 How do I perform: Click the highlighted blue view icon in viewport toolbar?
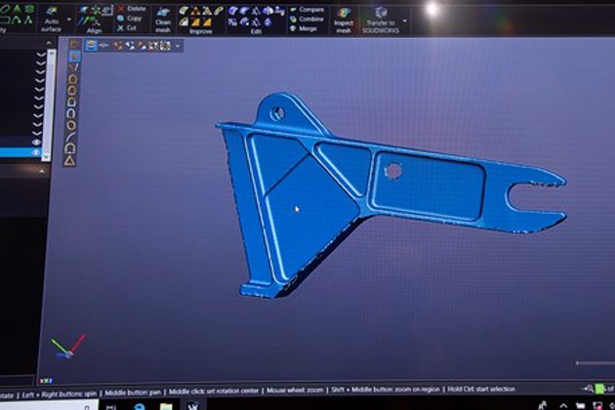[91, 46]
